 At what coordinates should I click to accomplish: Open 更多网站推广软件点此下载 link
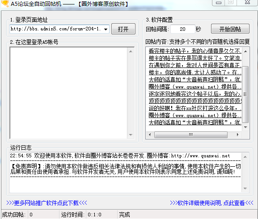pyautogui.click(x=47, y=203)
